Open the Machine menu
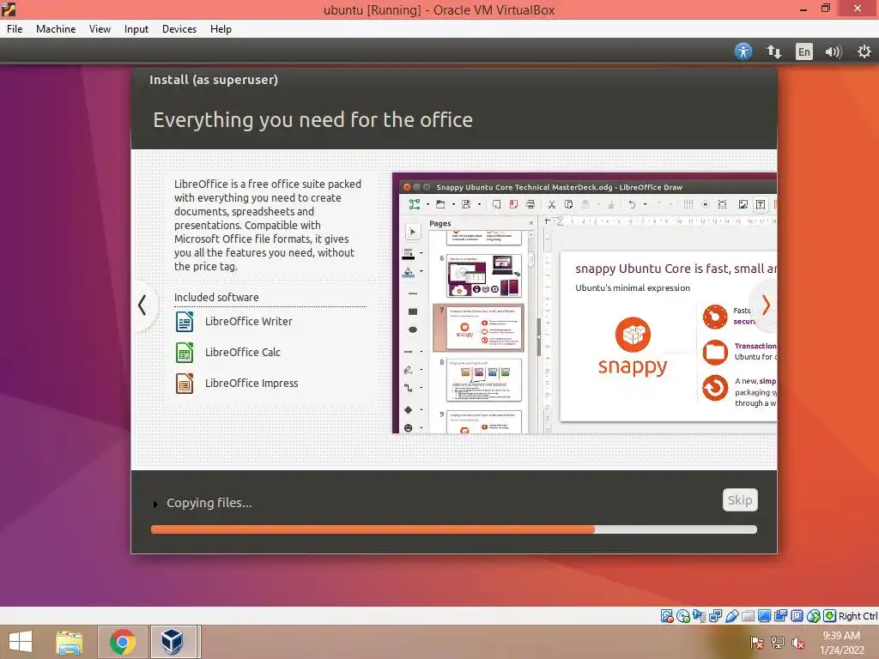This screenshot has height=659, width=879. click(x=56, y=29)
